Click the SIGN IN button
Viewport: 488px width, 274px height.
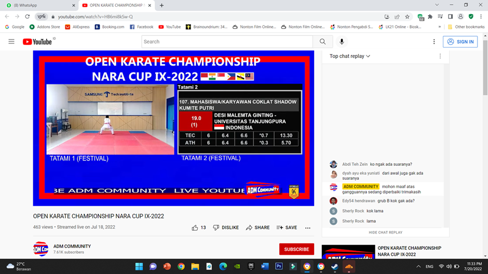[460, 41]
